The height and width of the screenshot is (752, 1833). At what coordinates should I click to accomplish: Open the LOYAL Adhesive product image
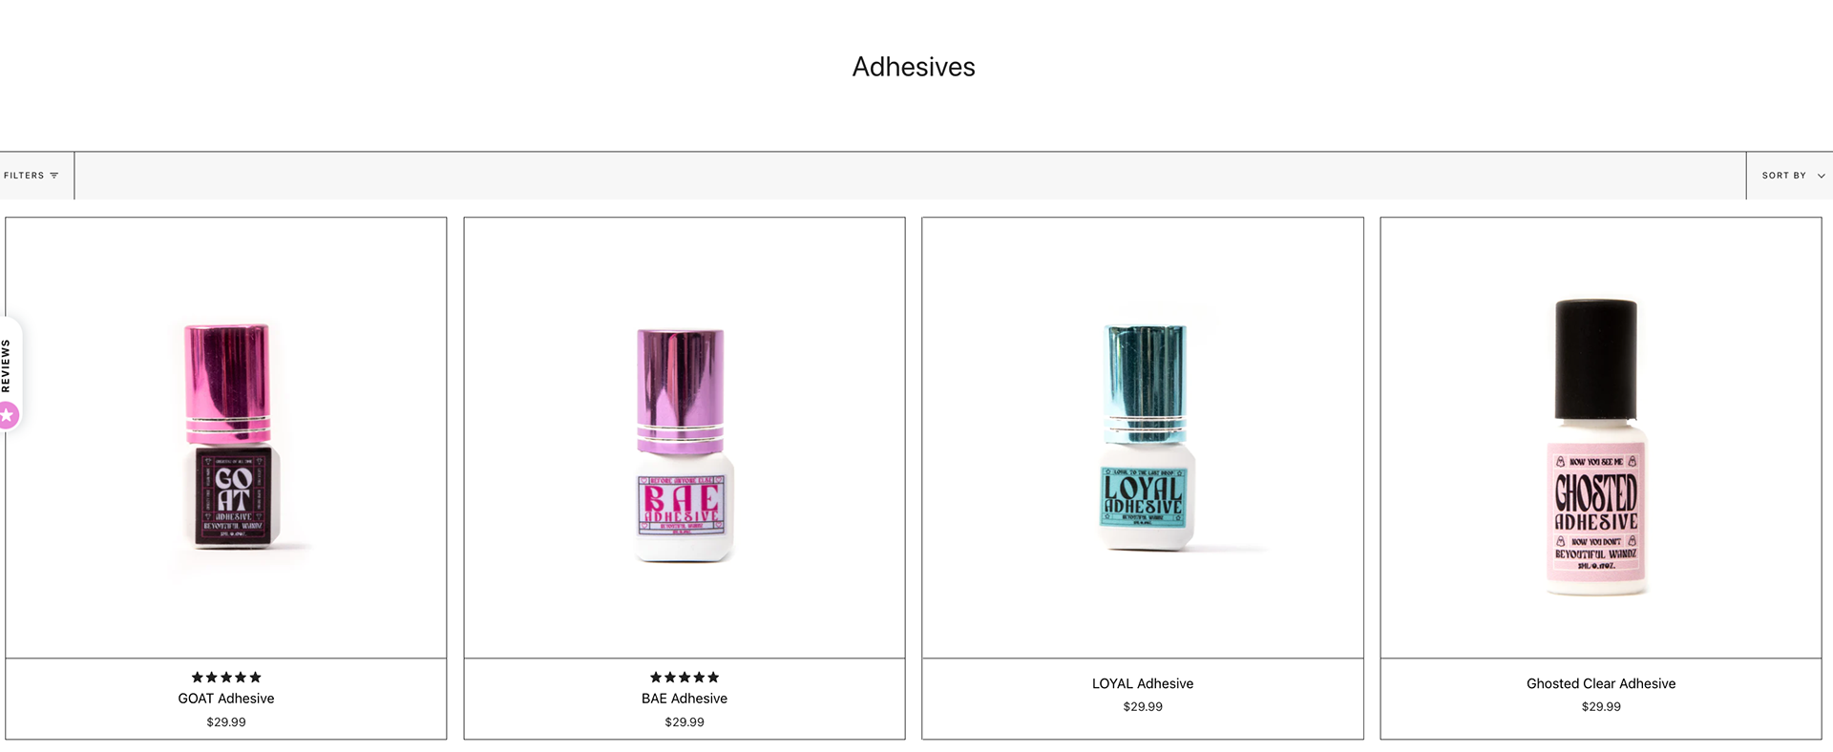[1143, 438]
